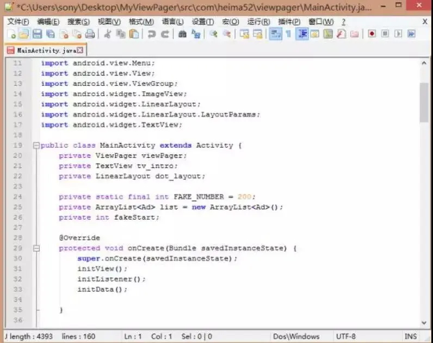
Task: Open the 语言(L) menu
Action: point(172,22)
